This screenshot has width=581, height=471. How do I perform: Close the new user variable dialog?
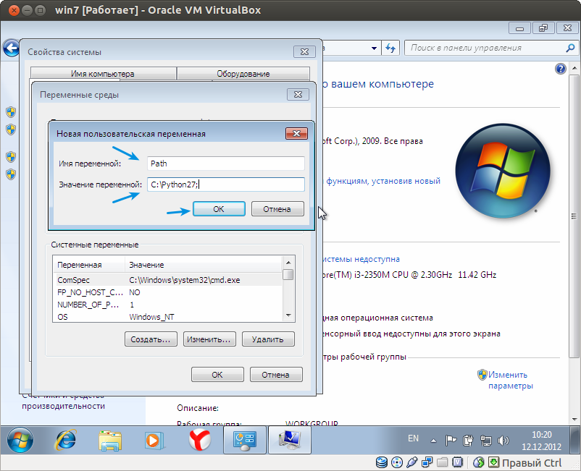coord(296,134)
